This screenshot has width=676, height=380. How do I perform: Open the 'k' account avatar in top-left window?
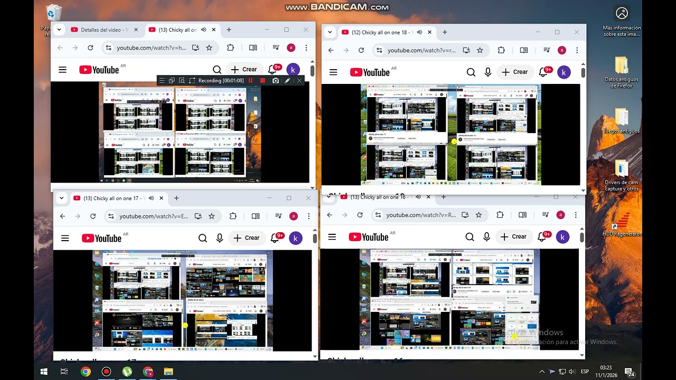click(x=293, y=70)
